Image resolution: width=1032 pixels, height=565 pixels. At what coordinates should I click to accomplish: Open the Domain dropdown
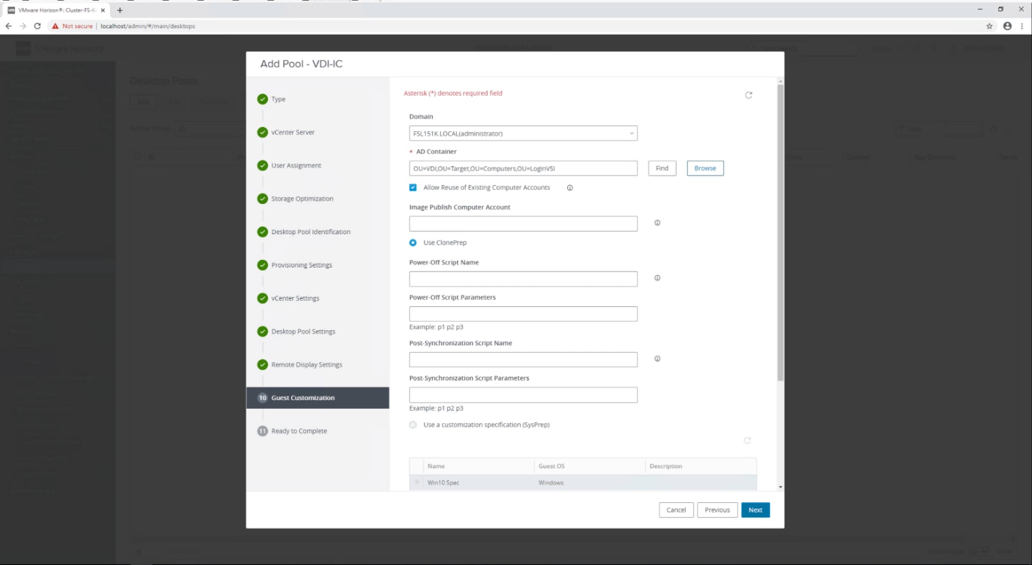(x=524, y=134)
